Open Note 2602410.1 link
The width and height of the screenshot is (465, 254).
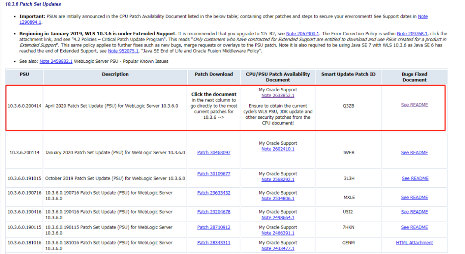pos(278,149)
